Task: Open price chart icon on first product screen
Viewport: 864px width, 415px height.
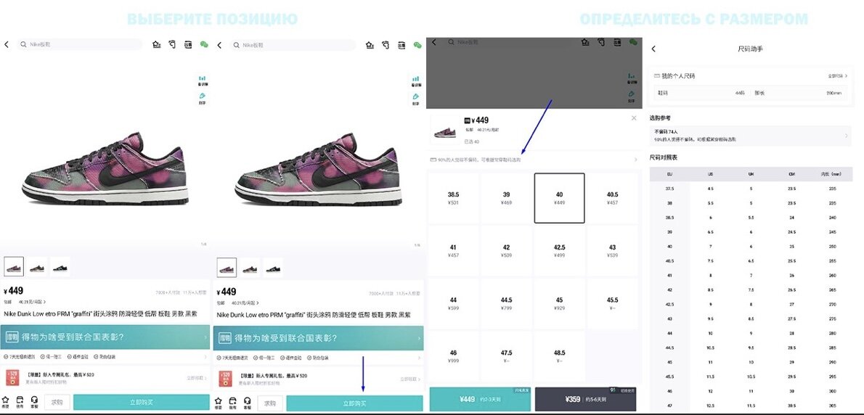Action: (203, 81)
